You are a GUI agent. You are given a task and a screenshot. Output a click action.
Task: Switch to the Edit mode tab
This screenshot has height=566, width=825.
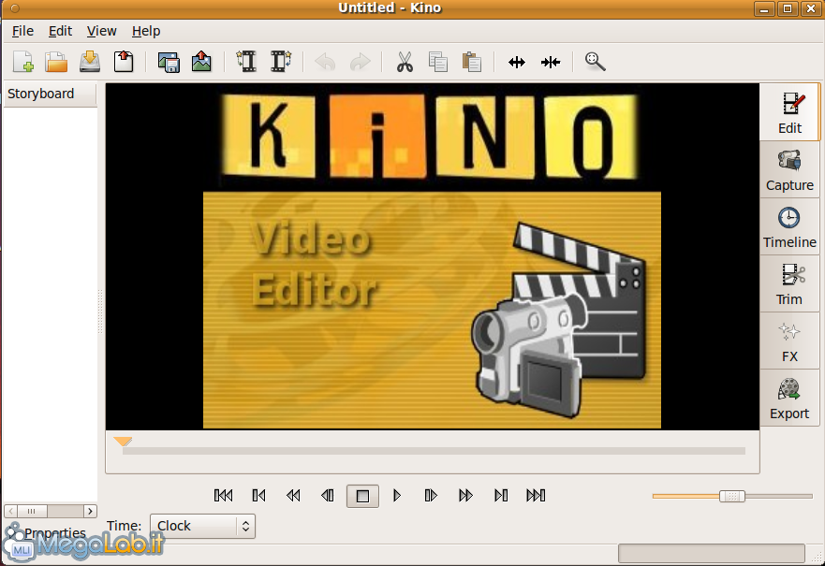[789, 112]
